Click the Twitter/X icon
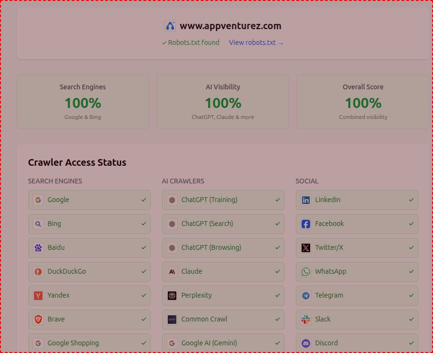 click(306, 247)
